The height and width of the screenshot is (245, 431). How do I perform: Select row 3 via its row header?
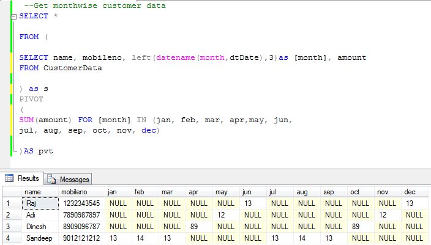[12, 227]
